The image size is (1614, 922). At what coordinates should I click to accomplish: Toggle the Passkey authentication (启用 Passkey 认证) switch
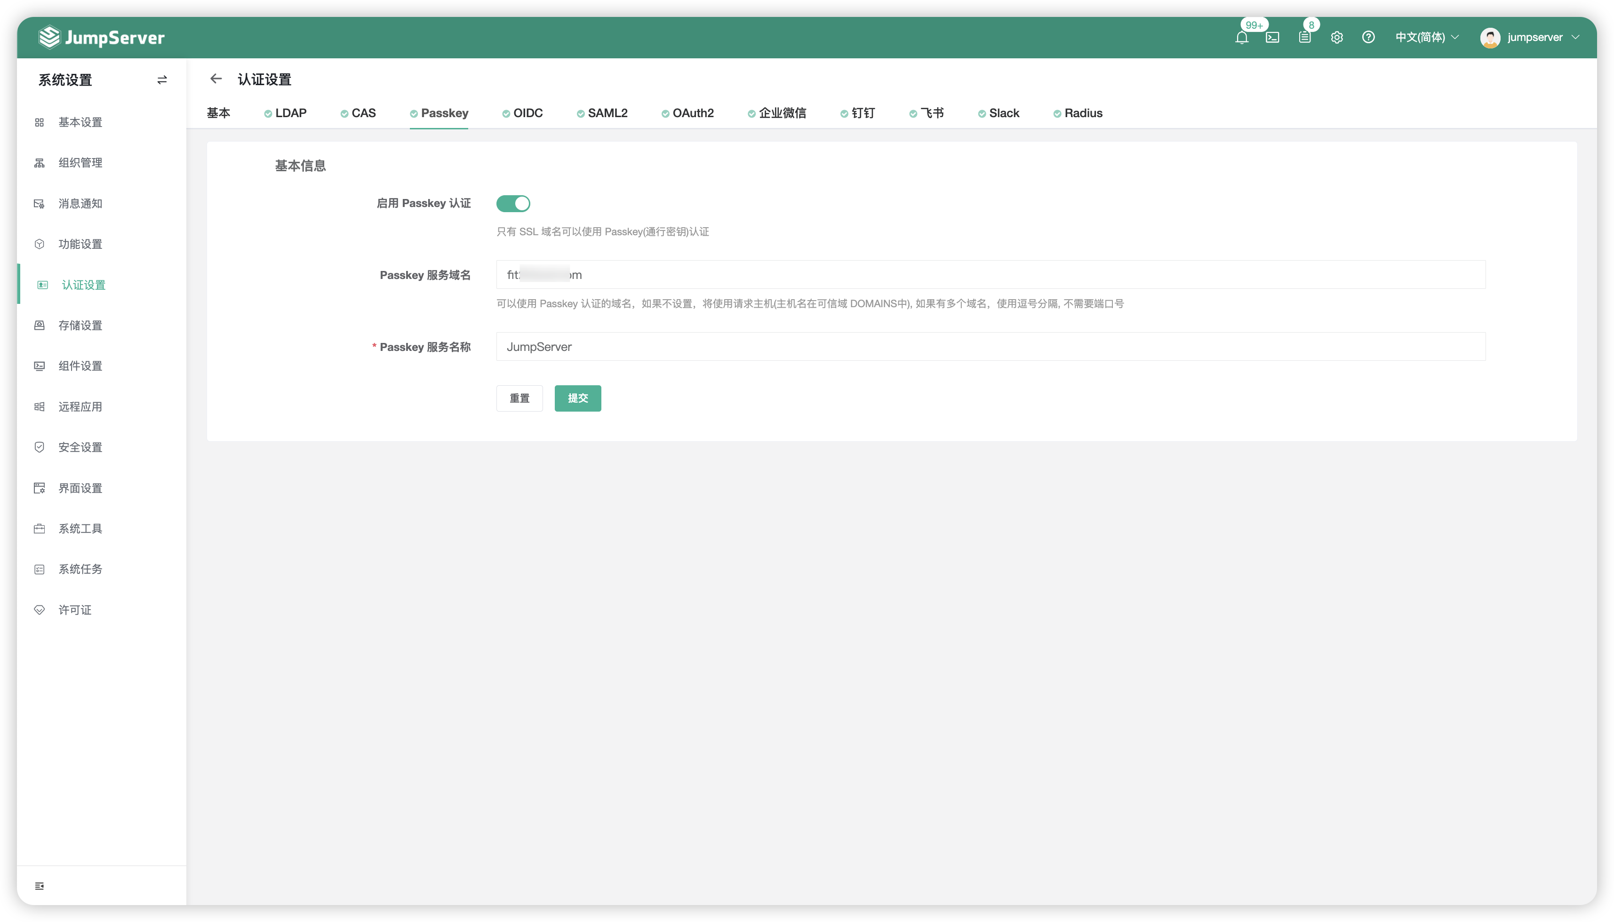point(513,203)
